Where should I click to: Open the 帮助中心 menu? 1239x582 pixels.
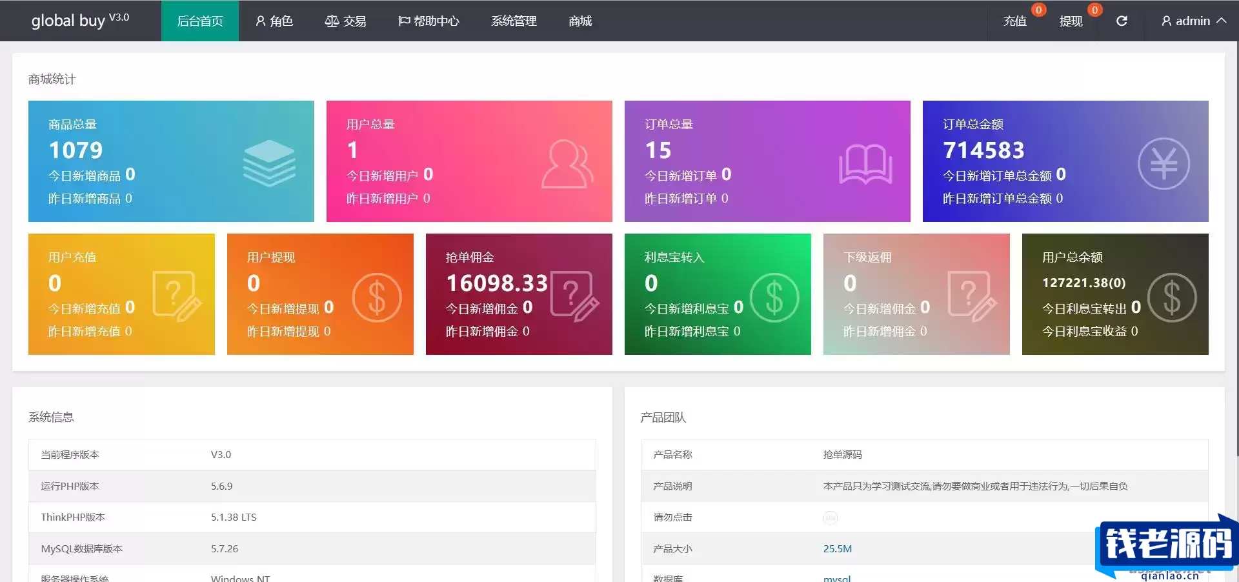(428, 21)
